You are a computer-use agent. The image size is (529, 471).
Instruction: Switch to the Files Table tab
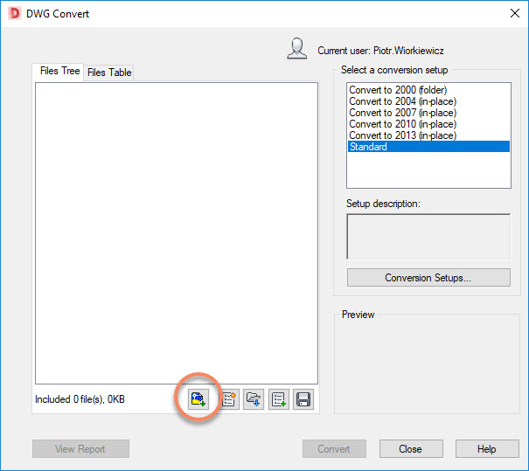pos(109,73)
